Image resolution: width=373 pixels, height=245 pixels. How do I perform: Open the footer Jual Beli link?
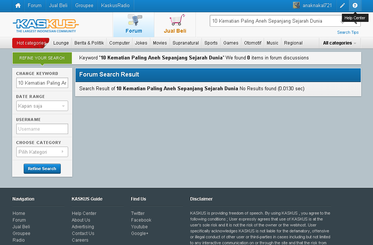coord(21,227)
